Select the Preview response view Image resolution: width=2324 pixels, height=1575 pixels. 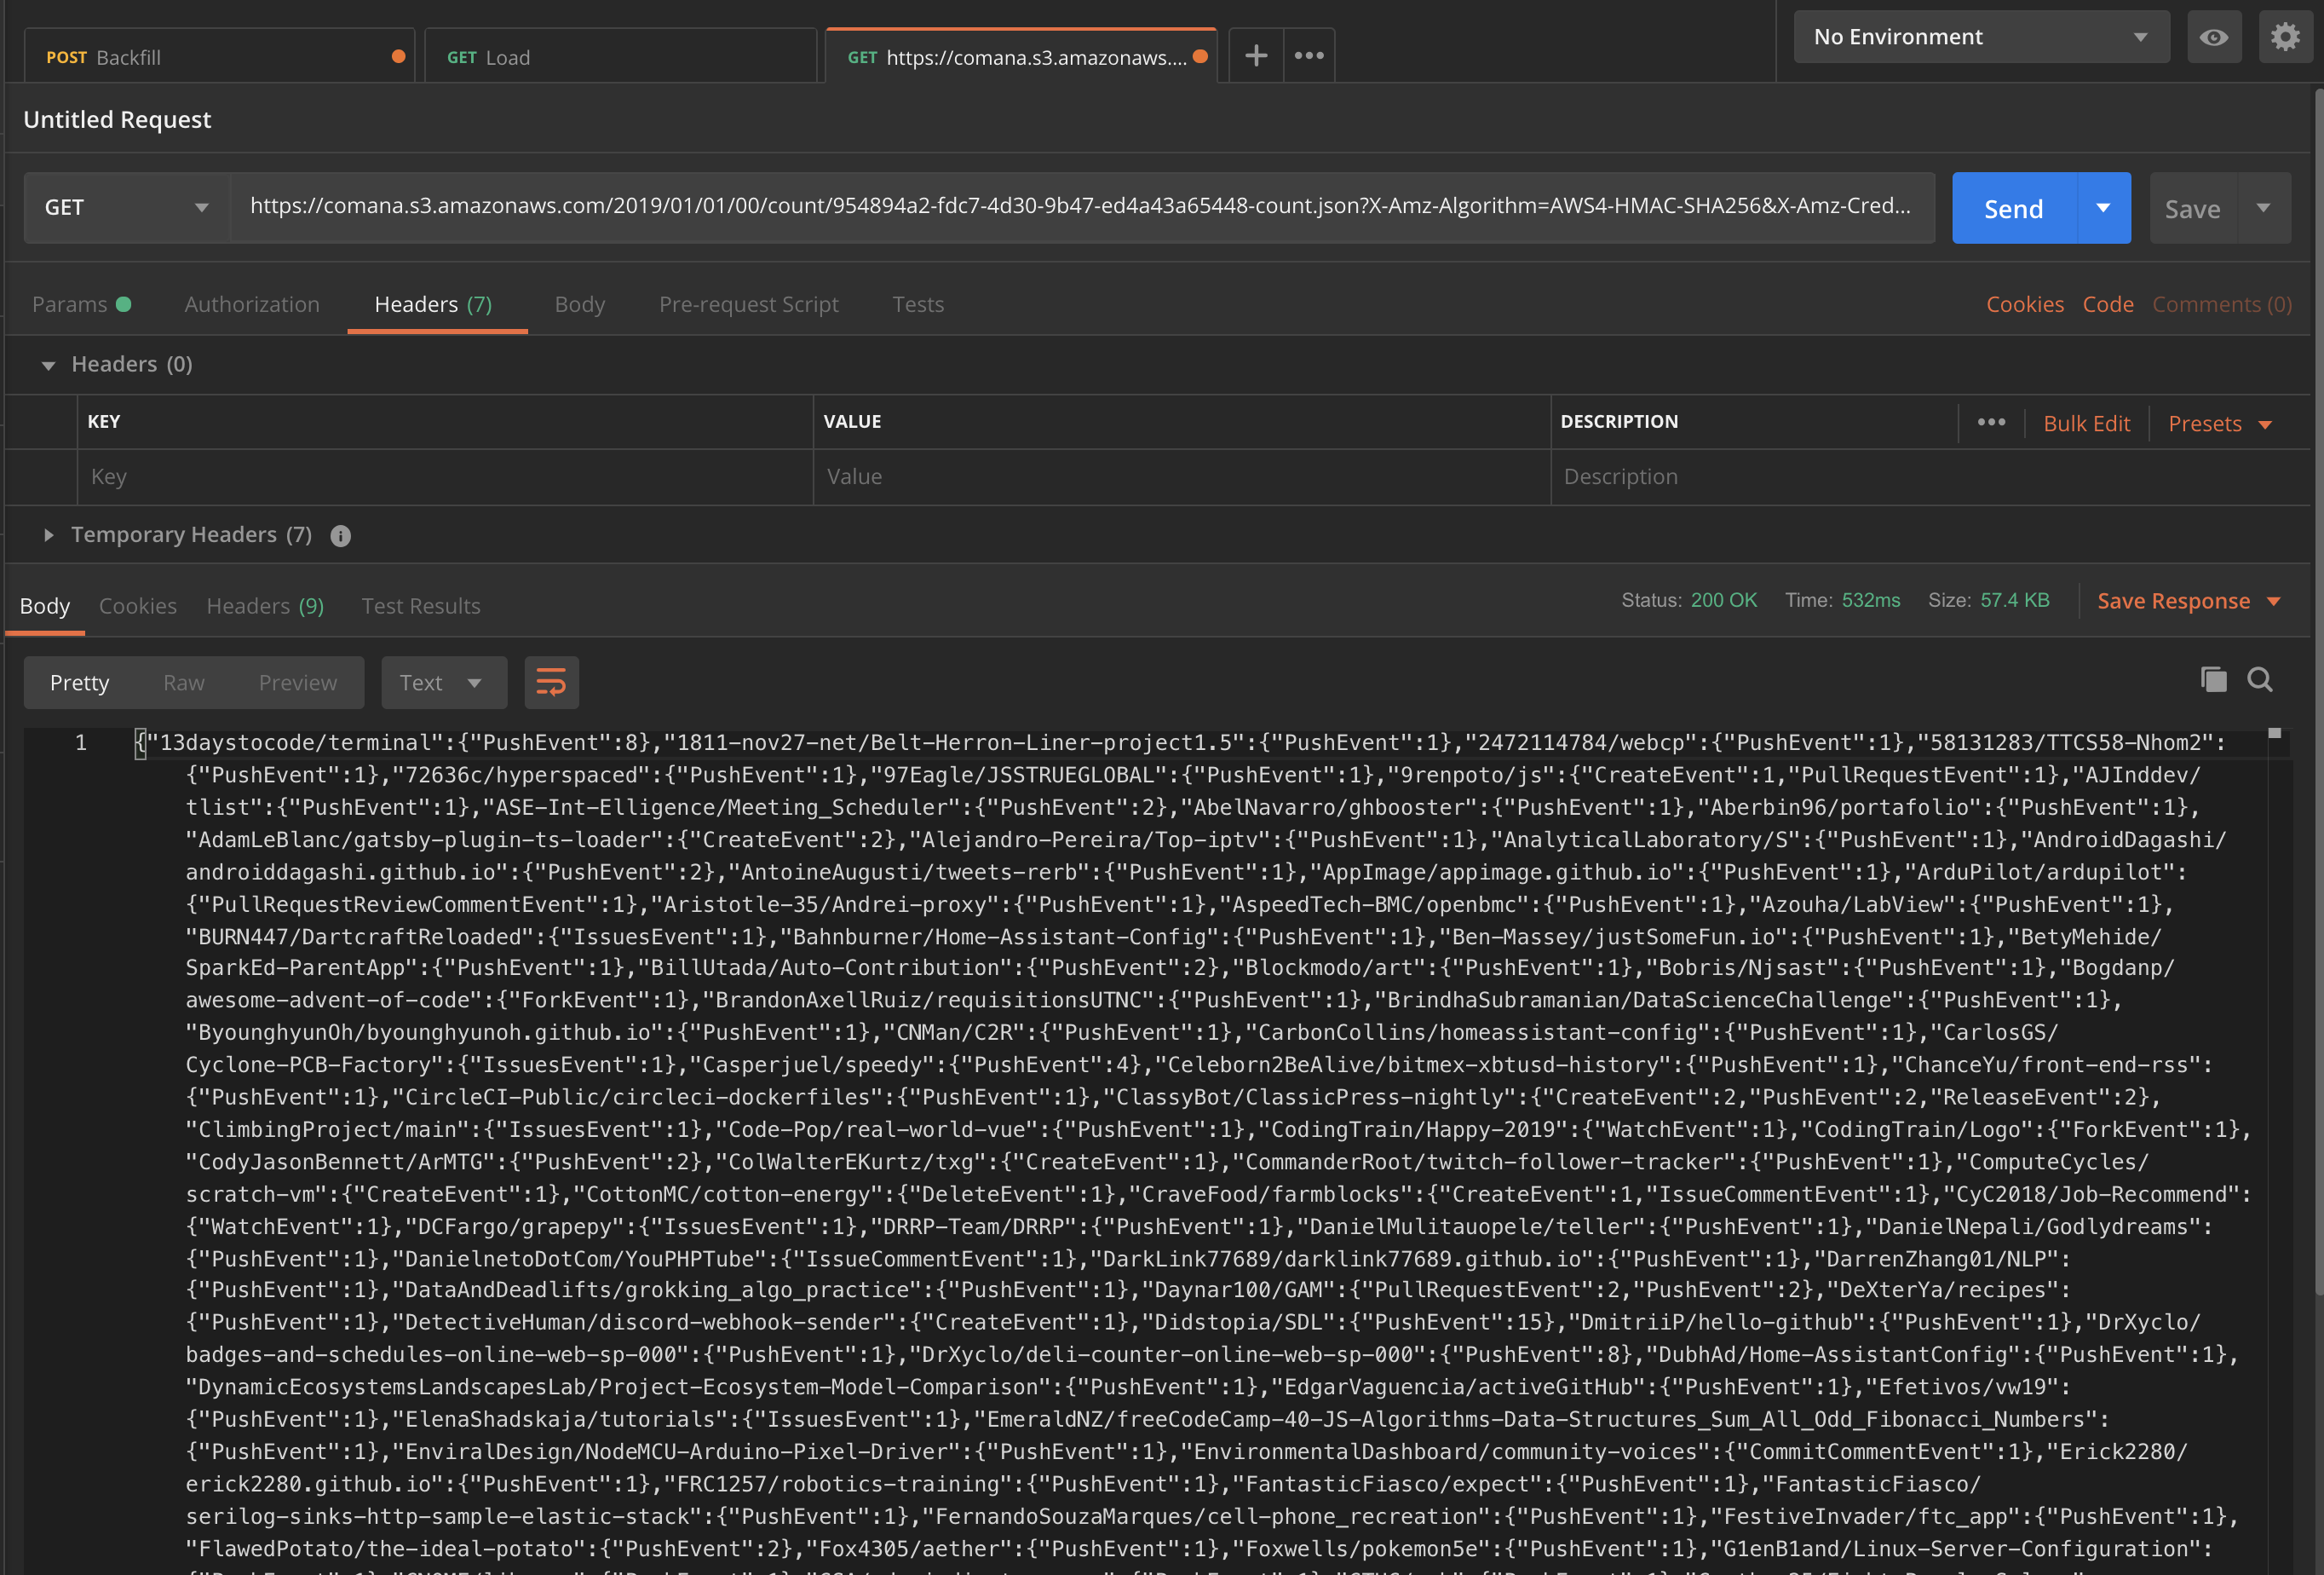pos(297,683)
